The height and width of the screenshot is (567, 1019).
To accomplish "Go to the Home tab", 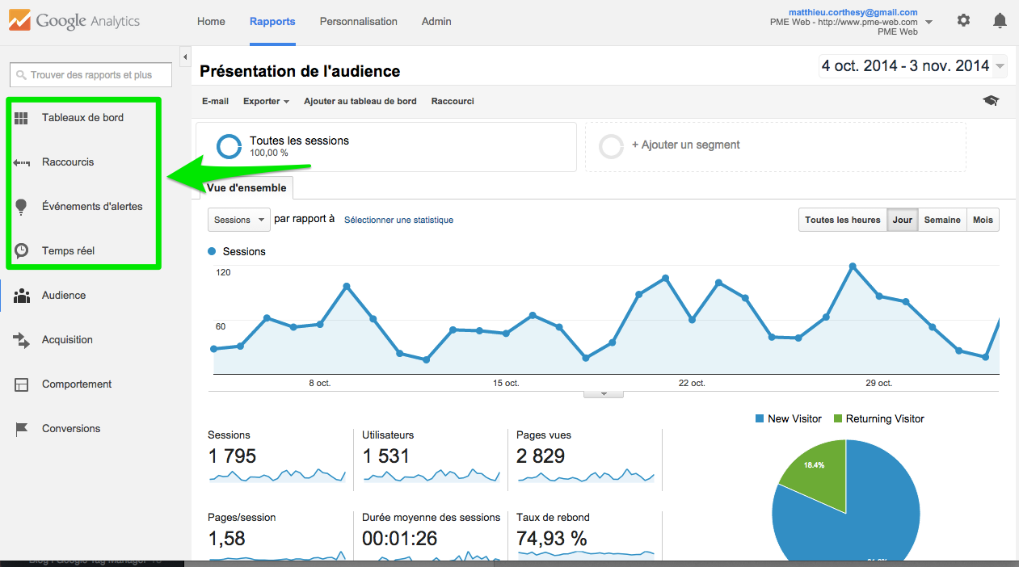I will 211,22.
